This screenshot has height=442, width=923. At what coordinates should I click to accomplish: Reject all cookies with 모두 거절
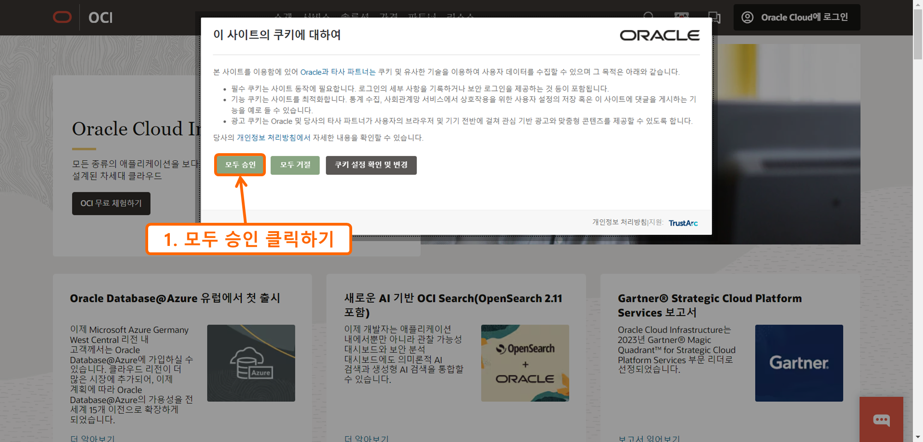(x=295, y=165)
